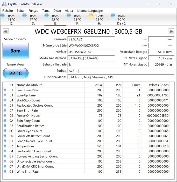This screenshot has height=182, width=177.
Task: Click status dot for Read Error Rate
Action: (5, 90)
